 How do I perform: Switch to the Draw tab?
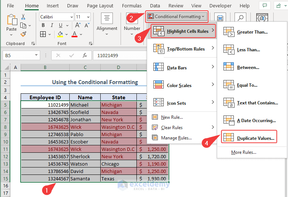pyautogui.click(x=73, y=6)
